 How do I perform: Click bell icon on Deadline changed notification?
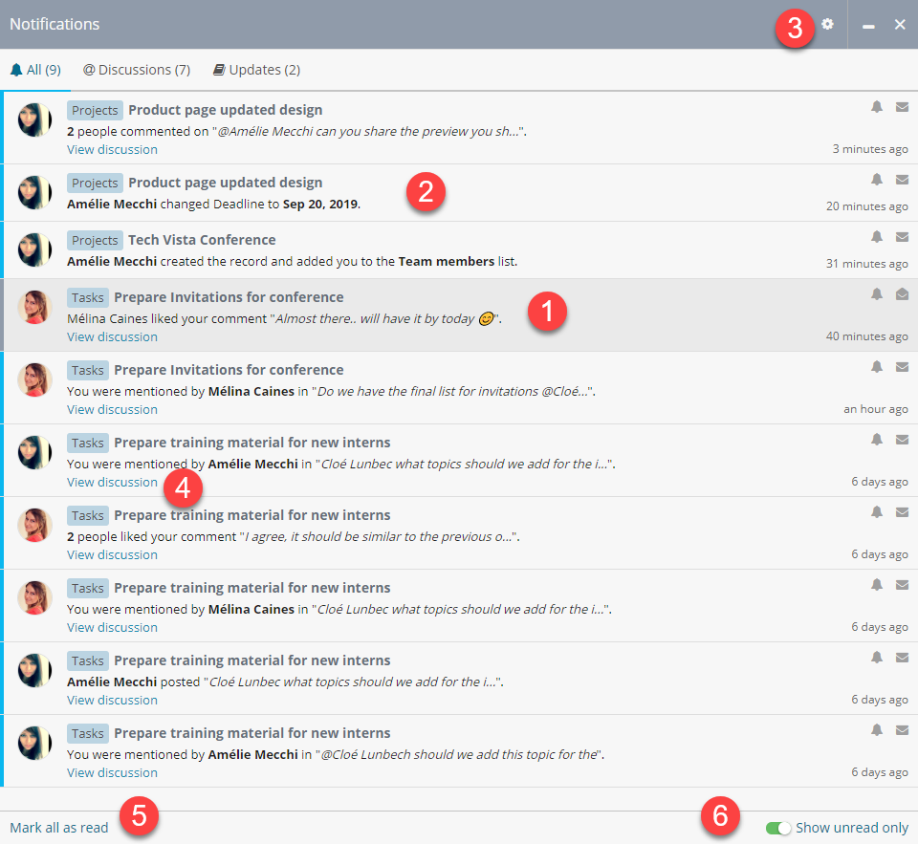click(877, 180)
